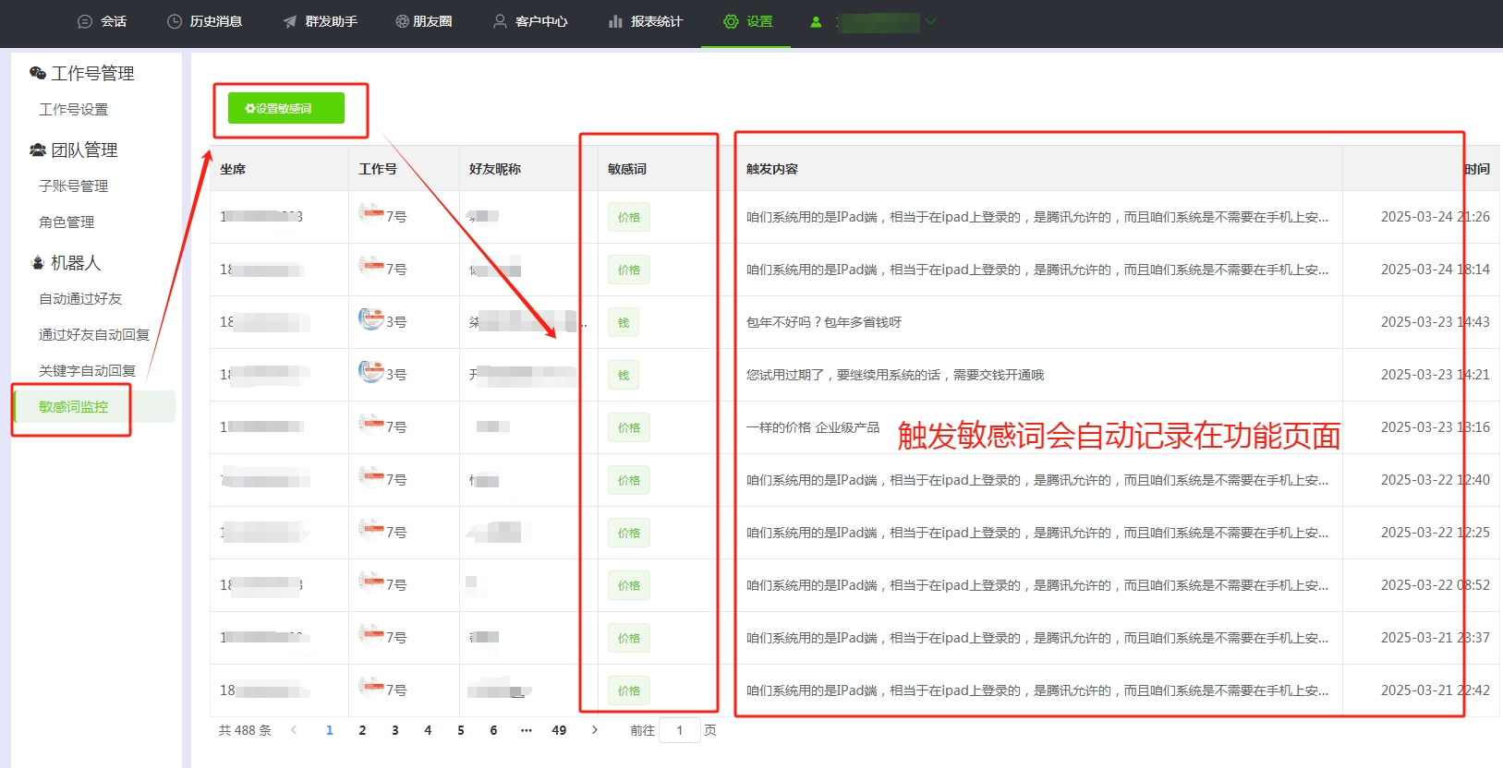Go to page 3
Image resolution: width=1503 pixels, height=768 pixels.
coord(395,730)
